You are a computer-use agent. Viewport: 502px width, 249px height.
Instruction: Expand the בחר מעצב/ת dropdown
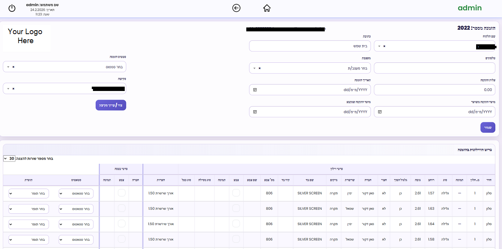(x=254, y=68)
